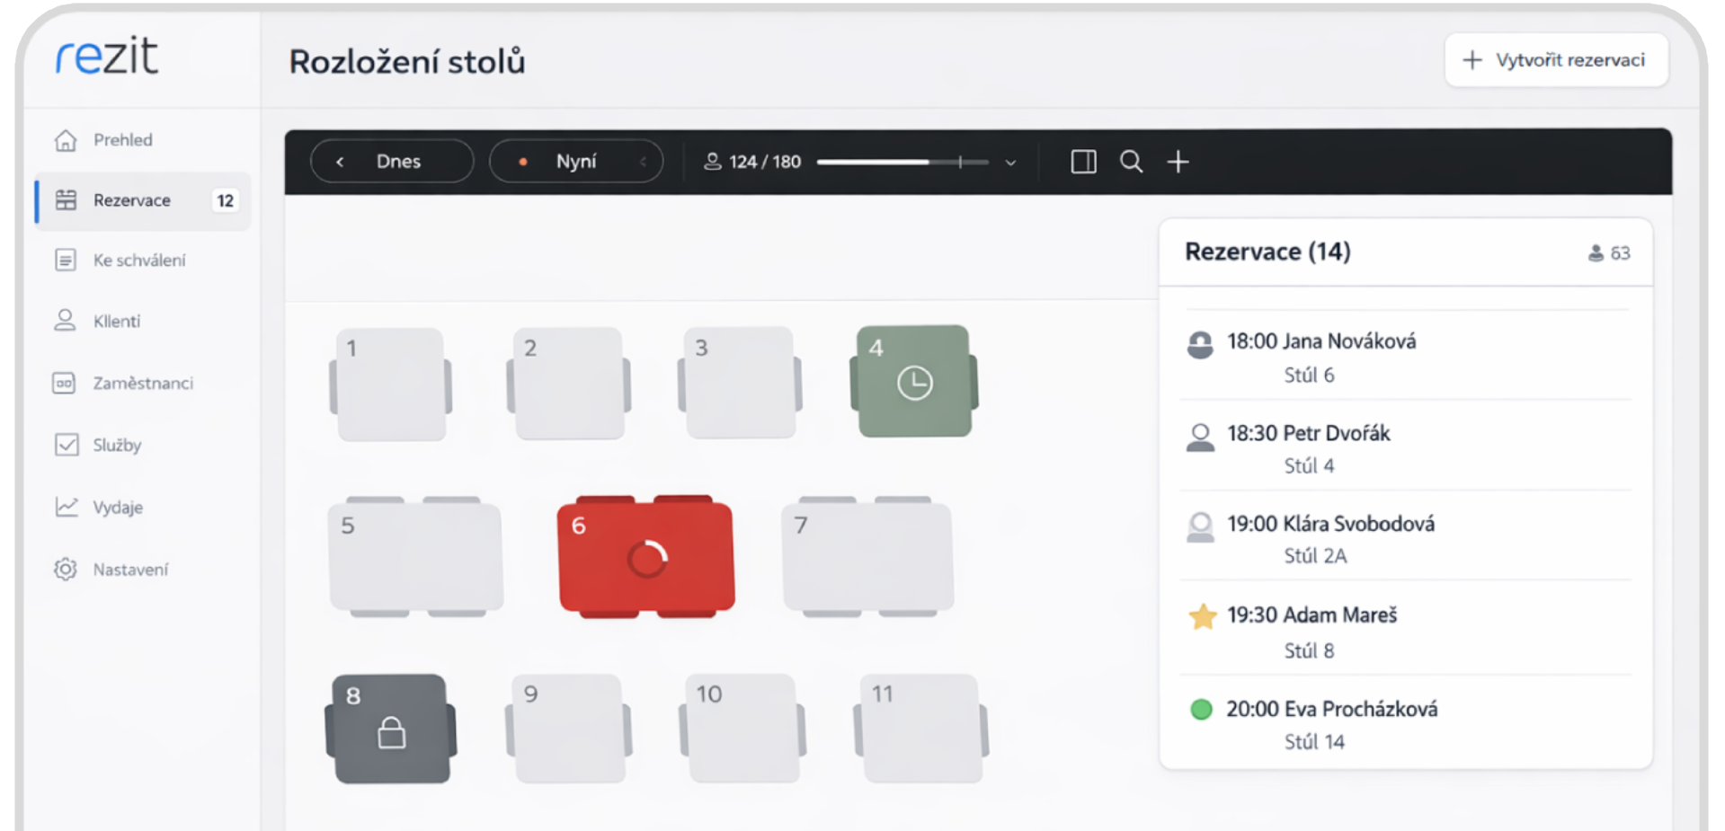Open the Nyní time selector
The height and width of the screenshot is (831, 1725).
pos(576,162)
